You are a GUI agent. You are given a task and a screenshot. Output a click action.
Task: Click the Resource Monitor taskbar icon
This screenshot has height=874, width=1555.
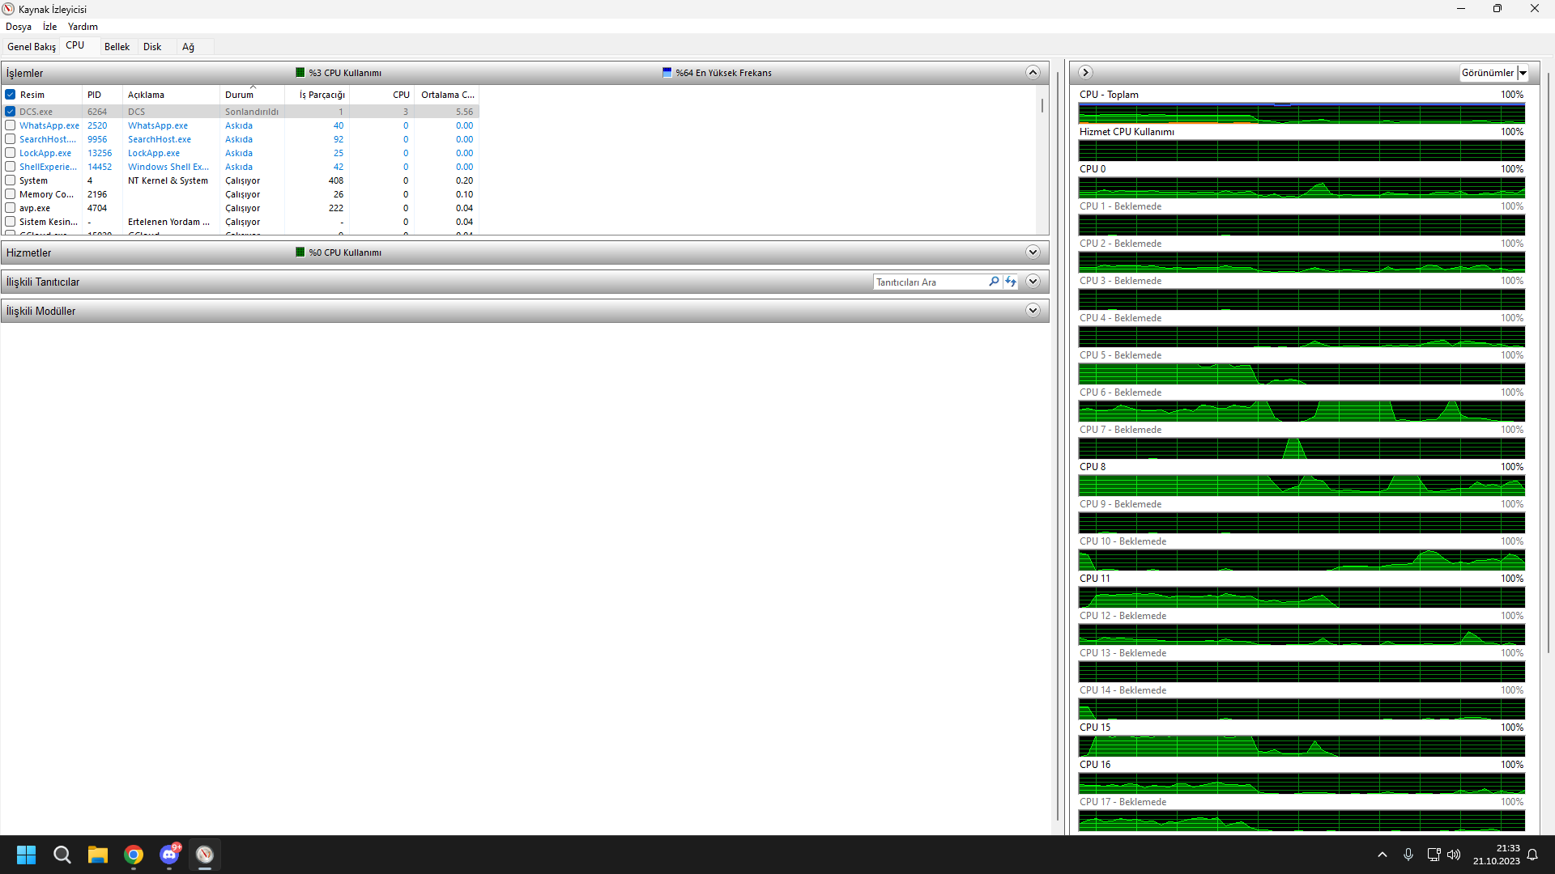(x=205, y=855)
